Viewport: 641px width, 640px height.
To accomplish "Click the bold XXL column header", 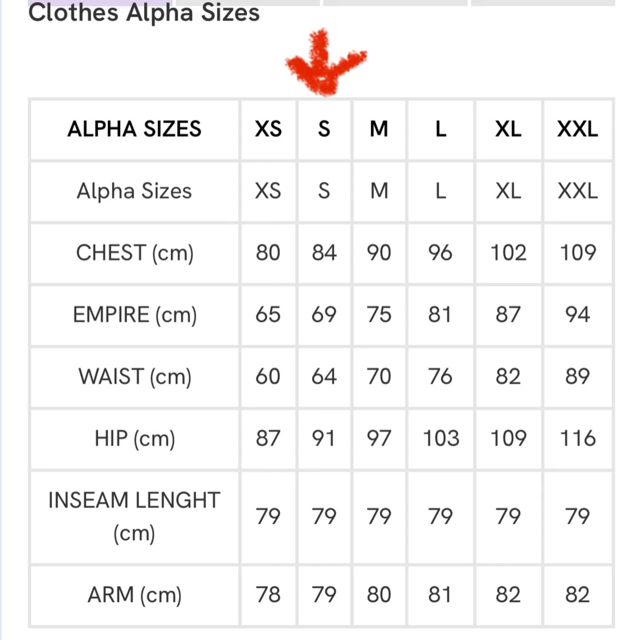I will (x=577, y=129).
